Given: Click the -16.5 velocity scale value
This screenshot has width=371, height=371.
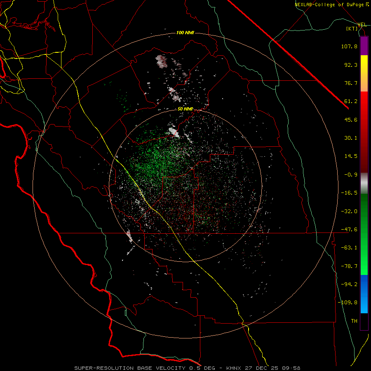Looking at the screenshot, I should [x=349, y=193].
